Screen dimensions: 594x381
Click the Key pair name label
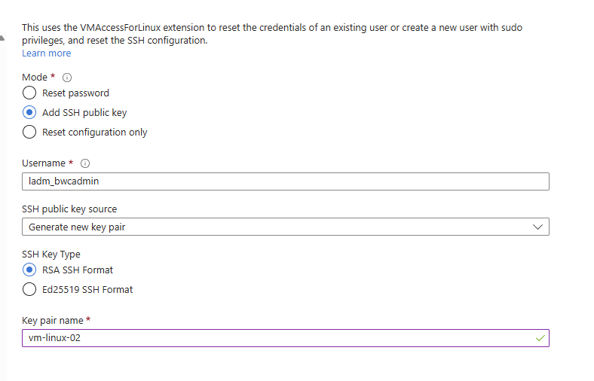(x=52, y=321)
